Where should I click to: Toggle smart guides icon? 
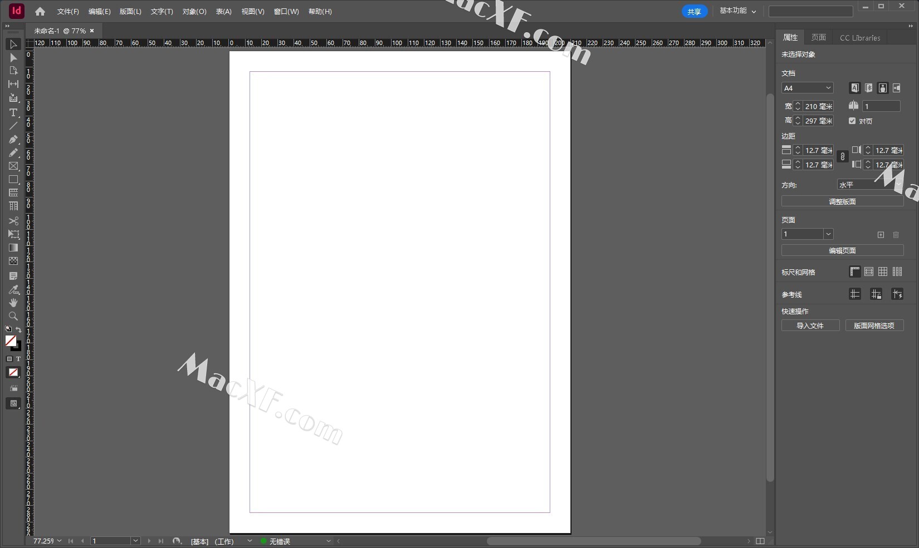click(897, 294)
